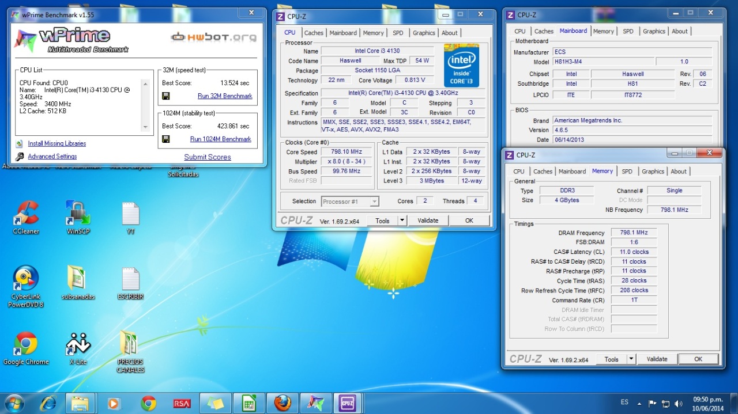Image resolution: width=738 pixels, height=414 pixels.
Task: Click Tools button in CPU-Z CPU window
Action: coord(382,221)
